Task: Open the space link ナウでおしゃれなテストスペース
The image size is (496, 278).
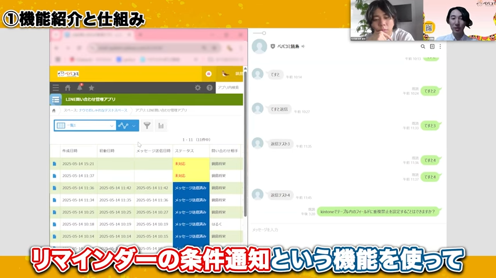Action: pyautogui.click(x=103, y=111)
